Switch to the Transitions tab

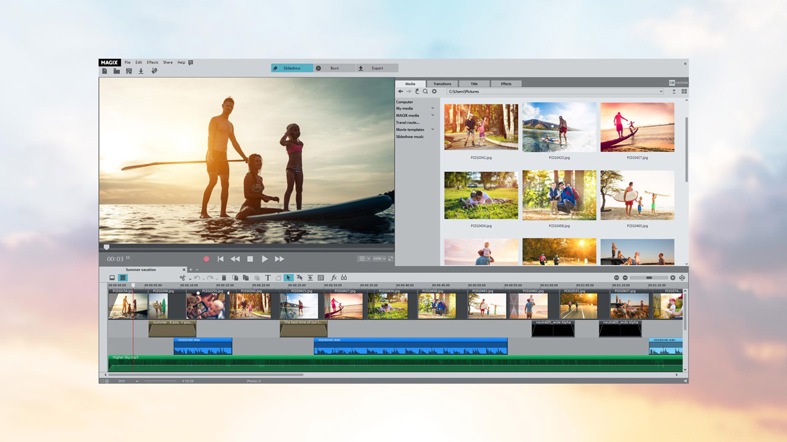tap(442, 83)
